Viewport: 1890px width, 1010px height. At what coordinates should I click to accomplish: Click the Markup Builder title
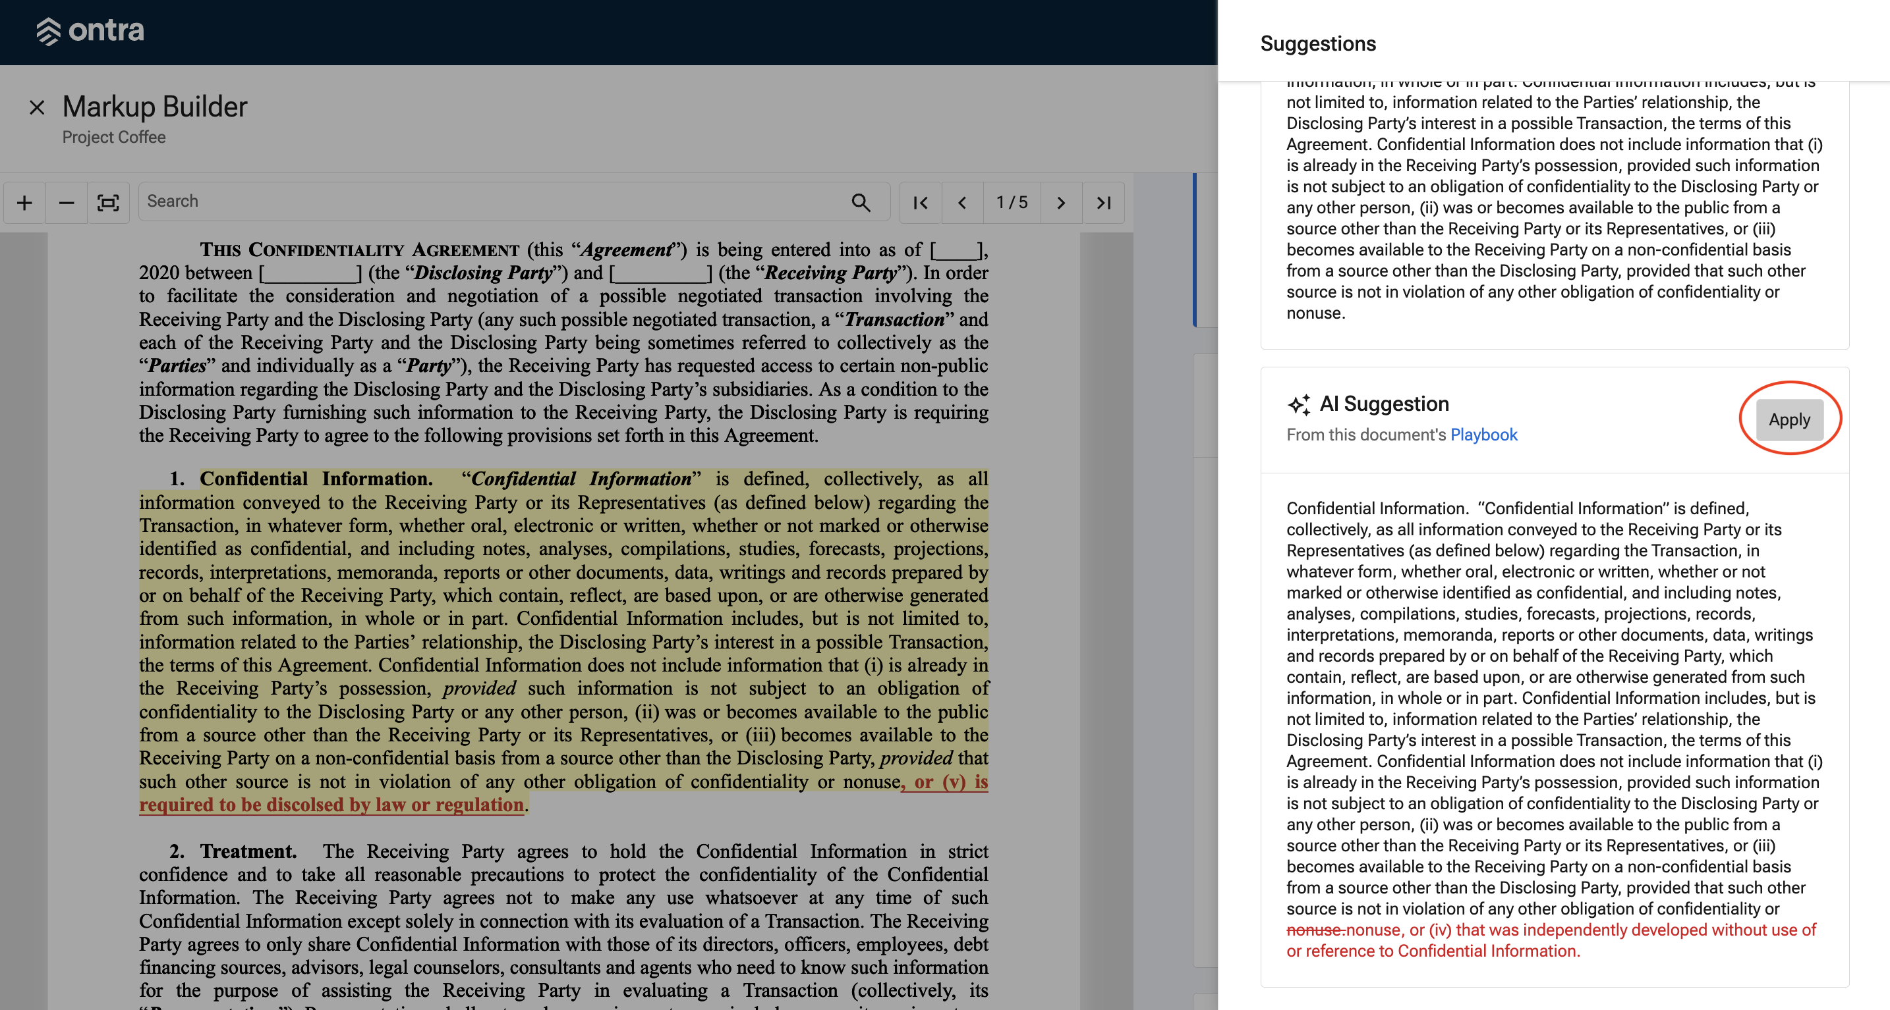pyautogui.click(x=155, y=107)
